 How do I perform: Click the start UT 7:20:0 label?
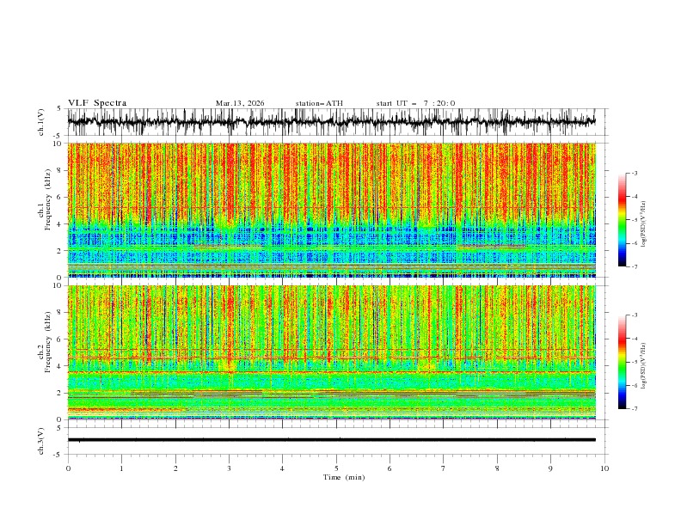pyautogui.click(x=415, y=103)
